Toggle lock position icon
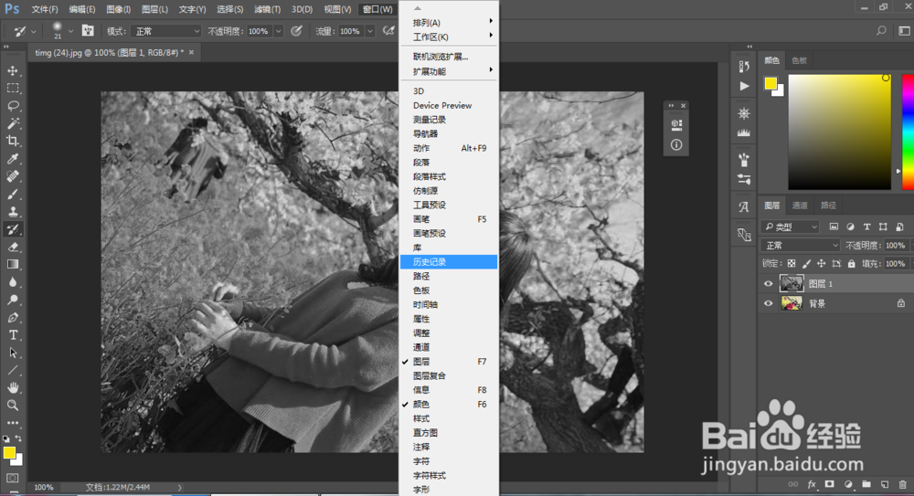 click(x=822, y=264)
